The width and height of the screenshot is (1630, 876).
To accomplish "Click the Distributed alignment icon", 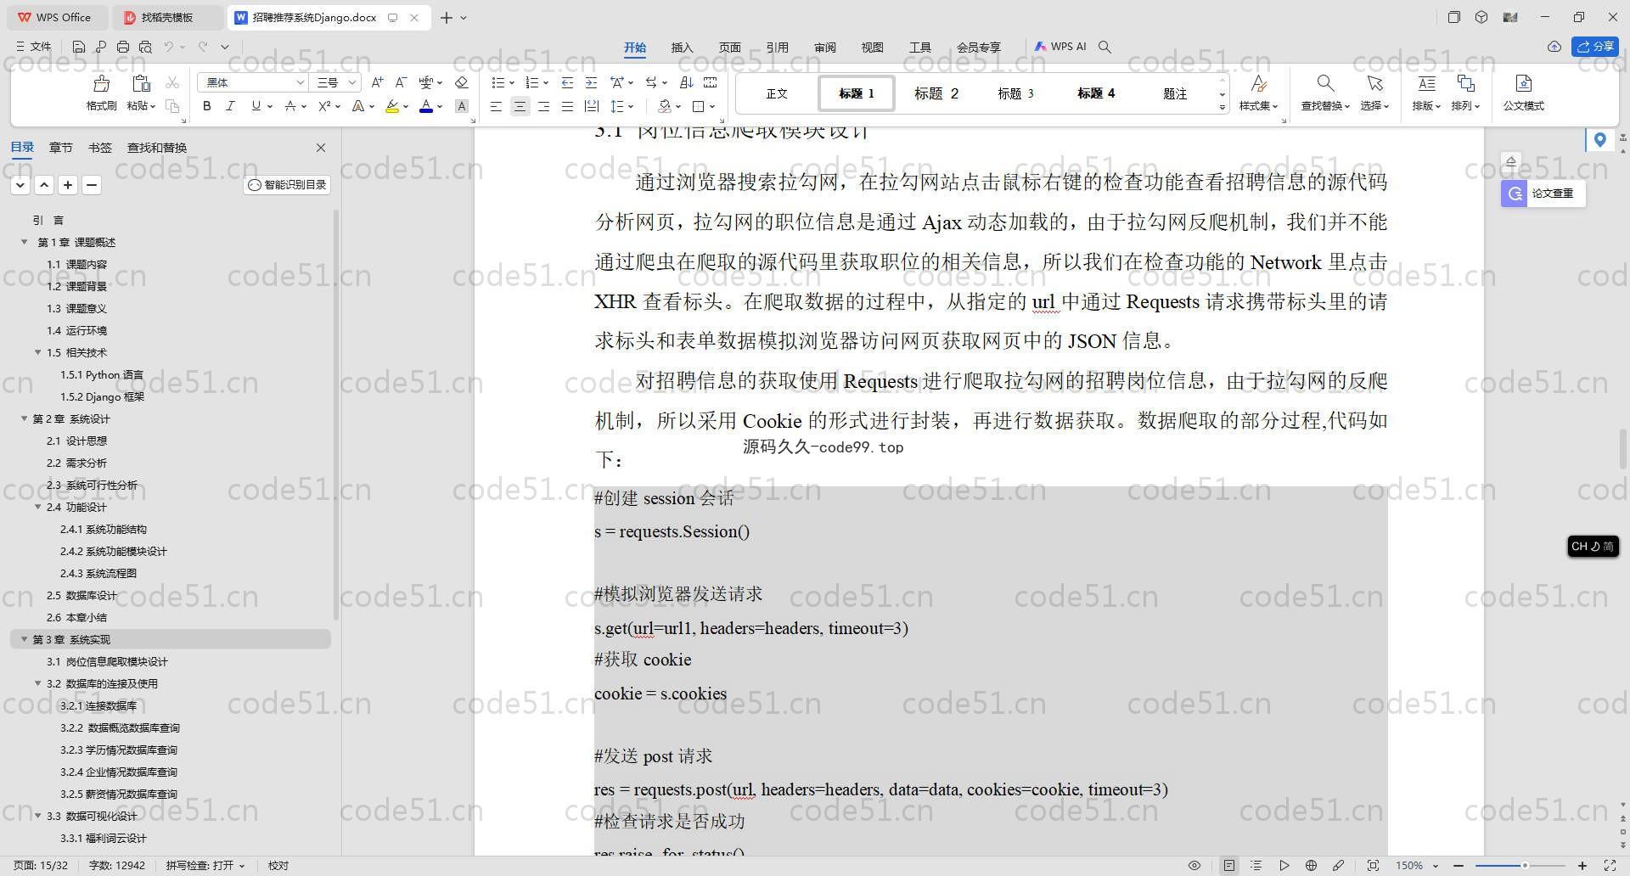I will tap(592, 106).
